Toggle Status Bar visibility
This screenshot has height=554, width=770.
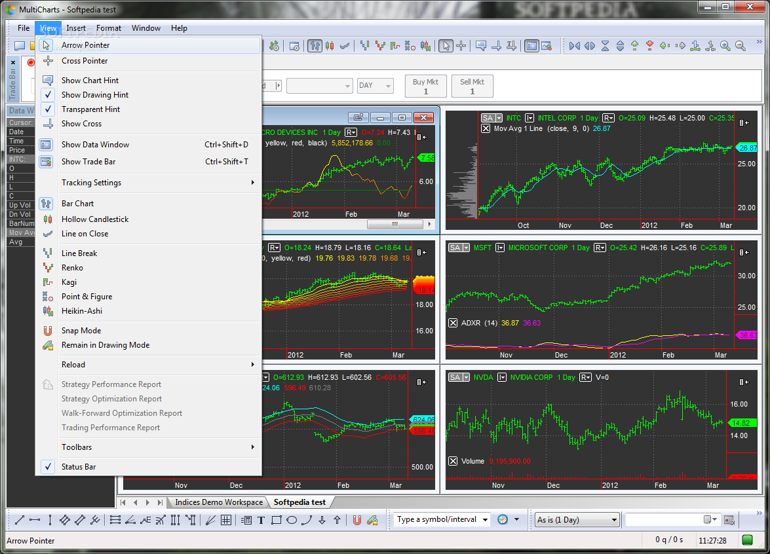[148, 467]
